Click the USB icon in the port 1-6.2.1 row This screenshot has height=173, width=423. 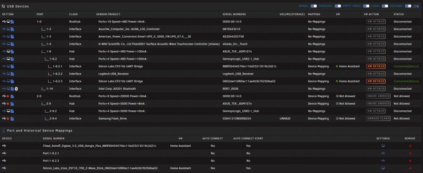tap(4, 66)
